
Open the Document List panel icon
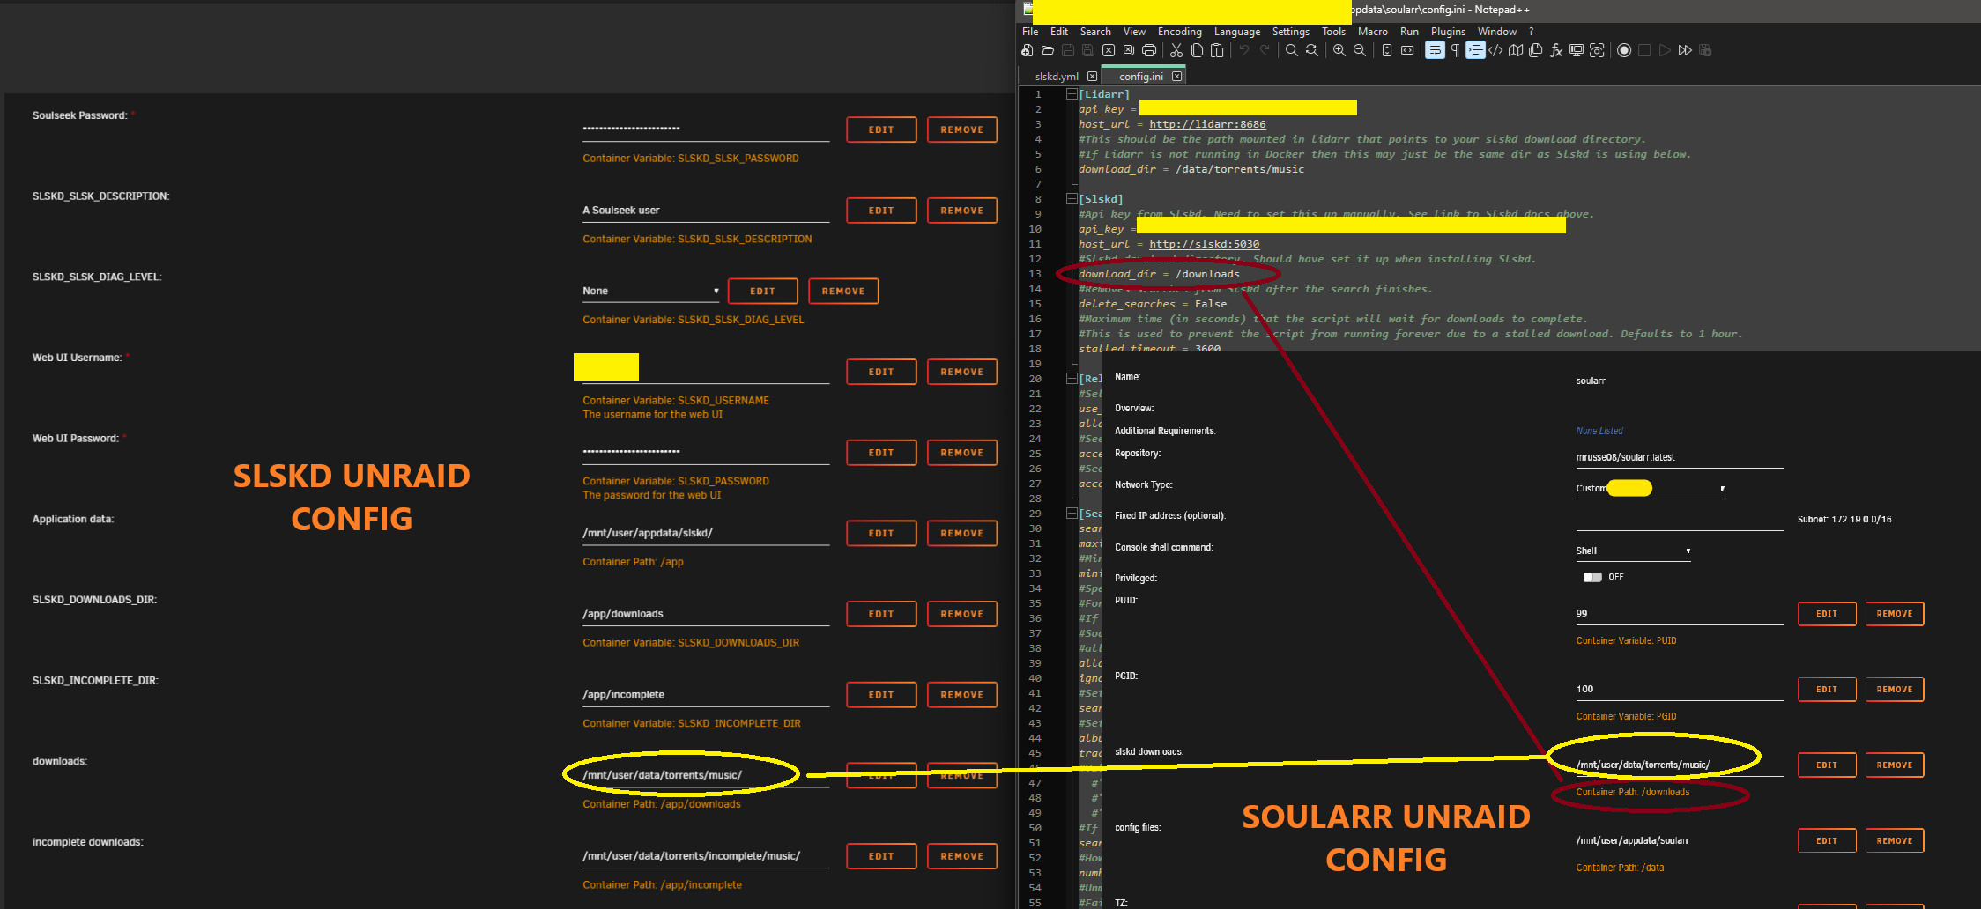point(1536,50)
